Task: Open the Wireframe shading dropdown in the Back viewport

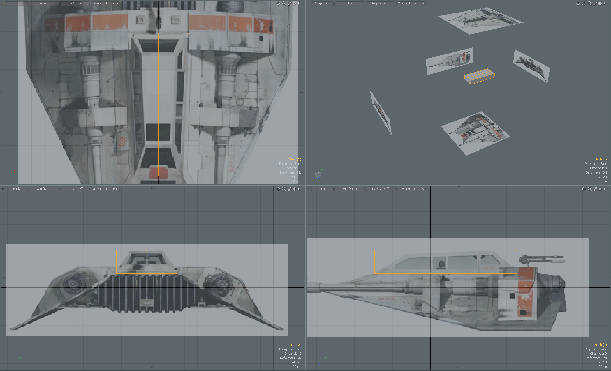Action: (x=44, y=189)
